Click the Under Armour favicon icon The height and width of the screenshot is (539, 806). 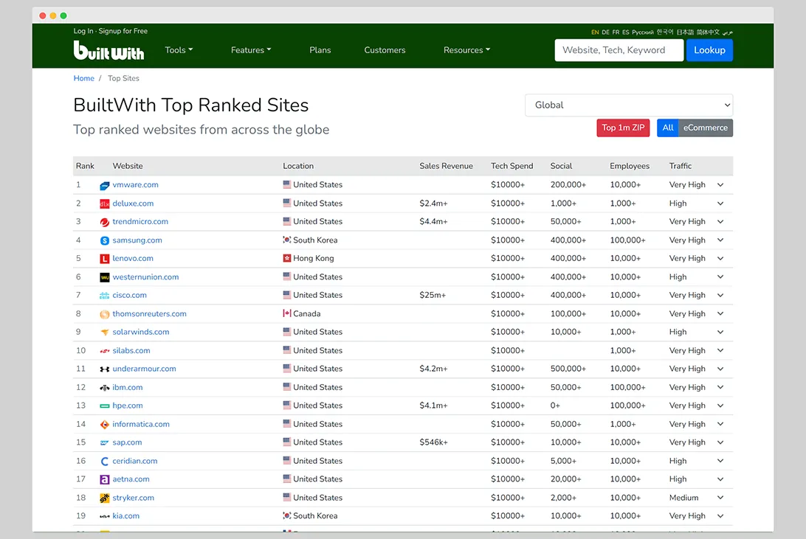(104, 369)
